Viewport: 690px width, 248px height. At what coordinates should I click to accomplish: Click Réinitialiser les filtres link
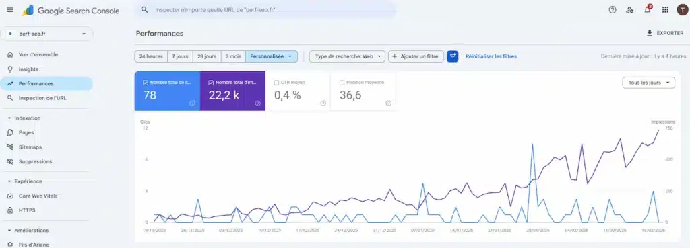tap(491, 56)
